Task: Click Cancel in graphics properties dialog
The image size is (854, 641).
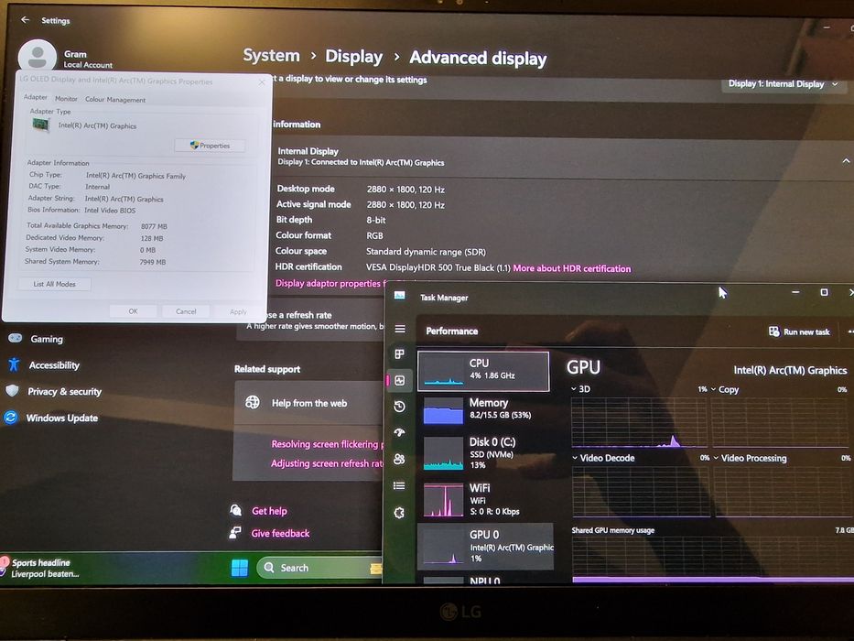Action: [x=186, y=311]
